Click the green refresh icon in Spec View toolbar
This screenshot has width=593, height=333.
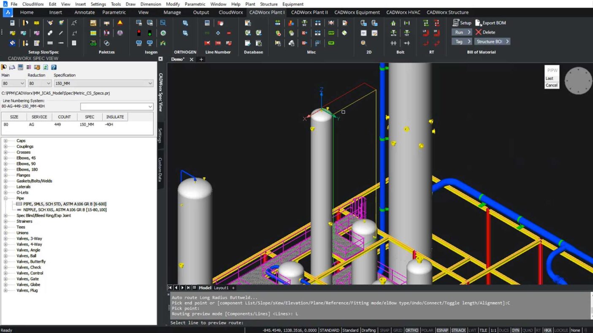click(x=46, y=67)
